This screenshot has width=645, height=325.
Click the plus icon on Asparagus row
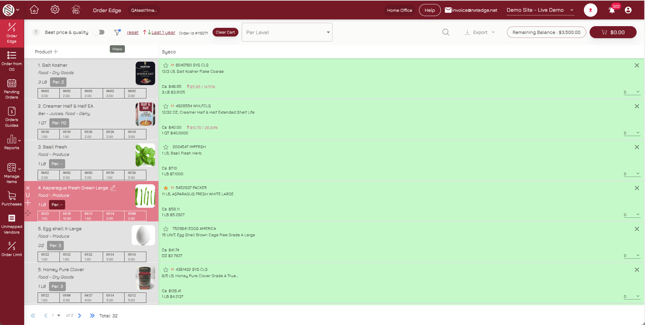28,203
